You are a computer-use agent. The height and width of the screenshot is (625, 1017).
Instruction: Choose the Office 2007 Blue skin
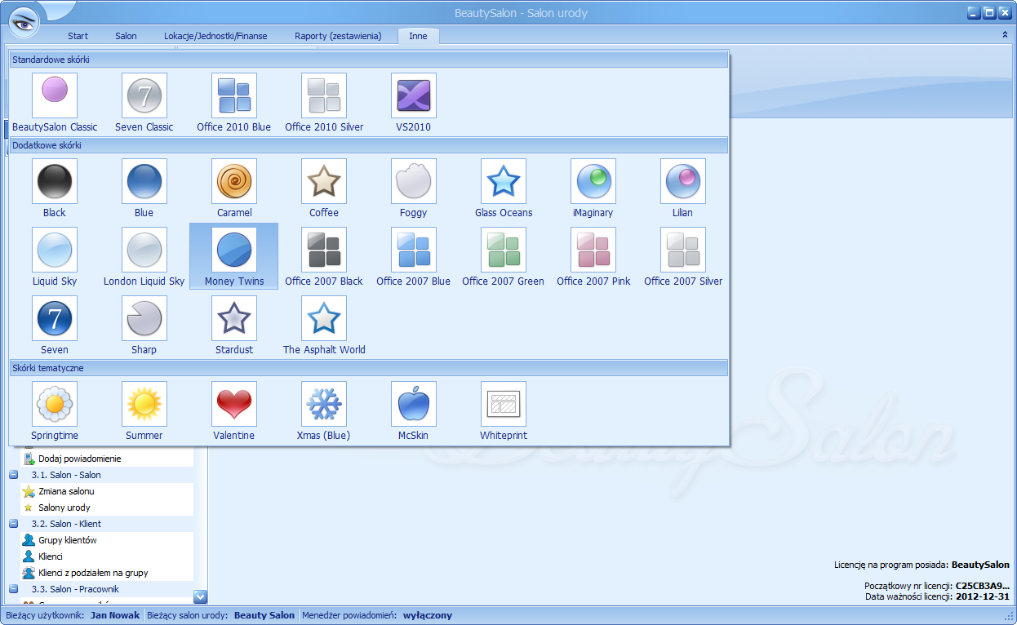[414, 257]
